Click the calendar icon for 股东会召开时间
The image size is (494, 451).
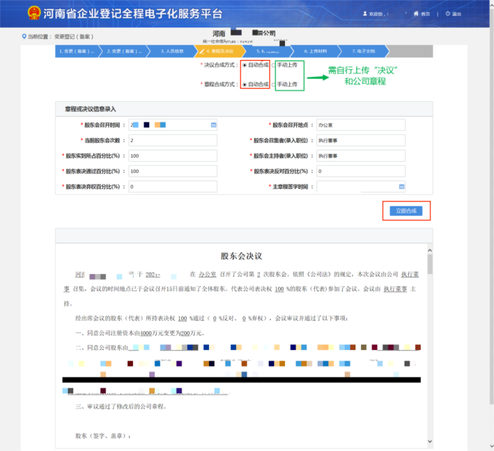pos(213,125)
